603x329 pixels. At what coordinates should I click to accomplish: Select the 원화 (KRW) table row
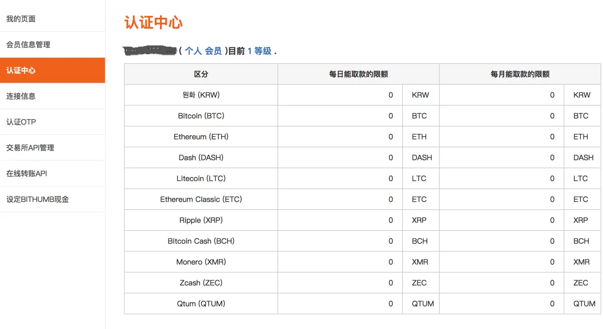click(201, 95)
